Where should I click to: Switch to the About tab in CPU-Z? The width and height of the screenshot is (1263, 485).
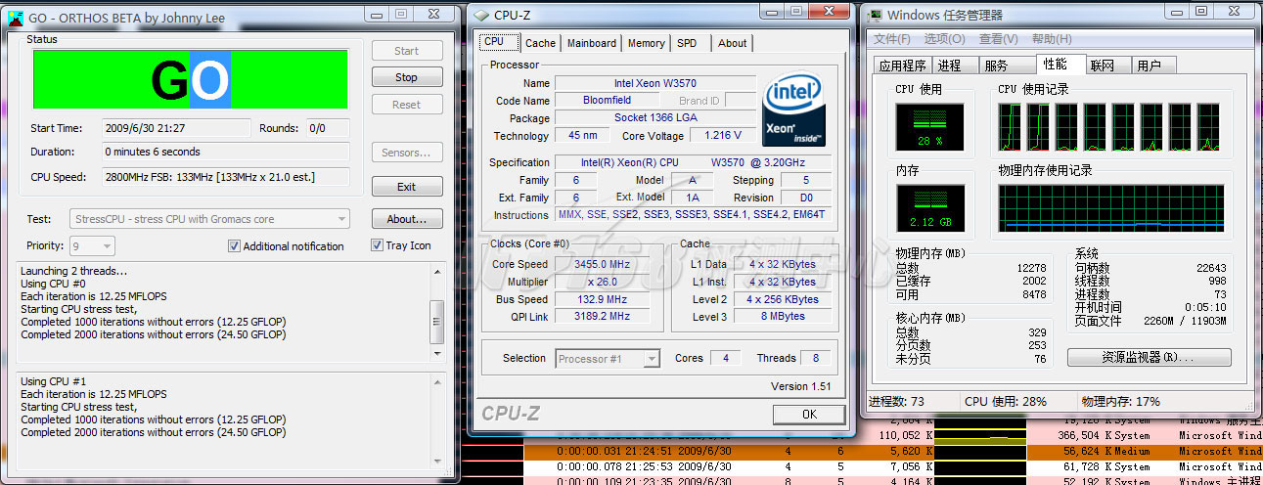coord(732,43)
